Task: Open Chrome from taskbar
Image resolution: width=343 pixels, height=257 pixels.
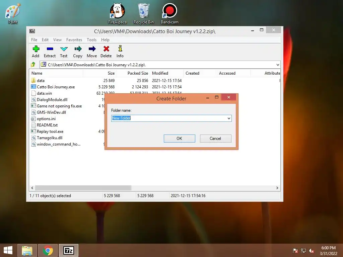Action: pos(48,250)
